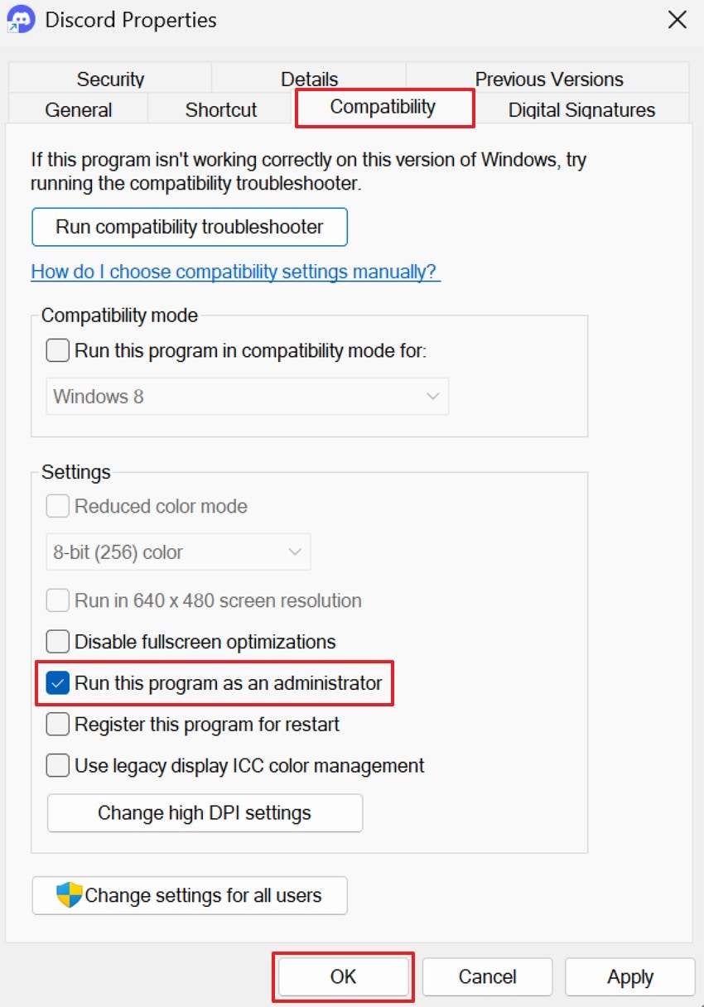Switch to the Shortcut tab

coord(219,109)
